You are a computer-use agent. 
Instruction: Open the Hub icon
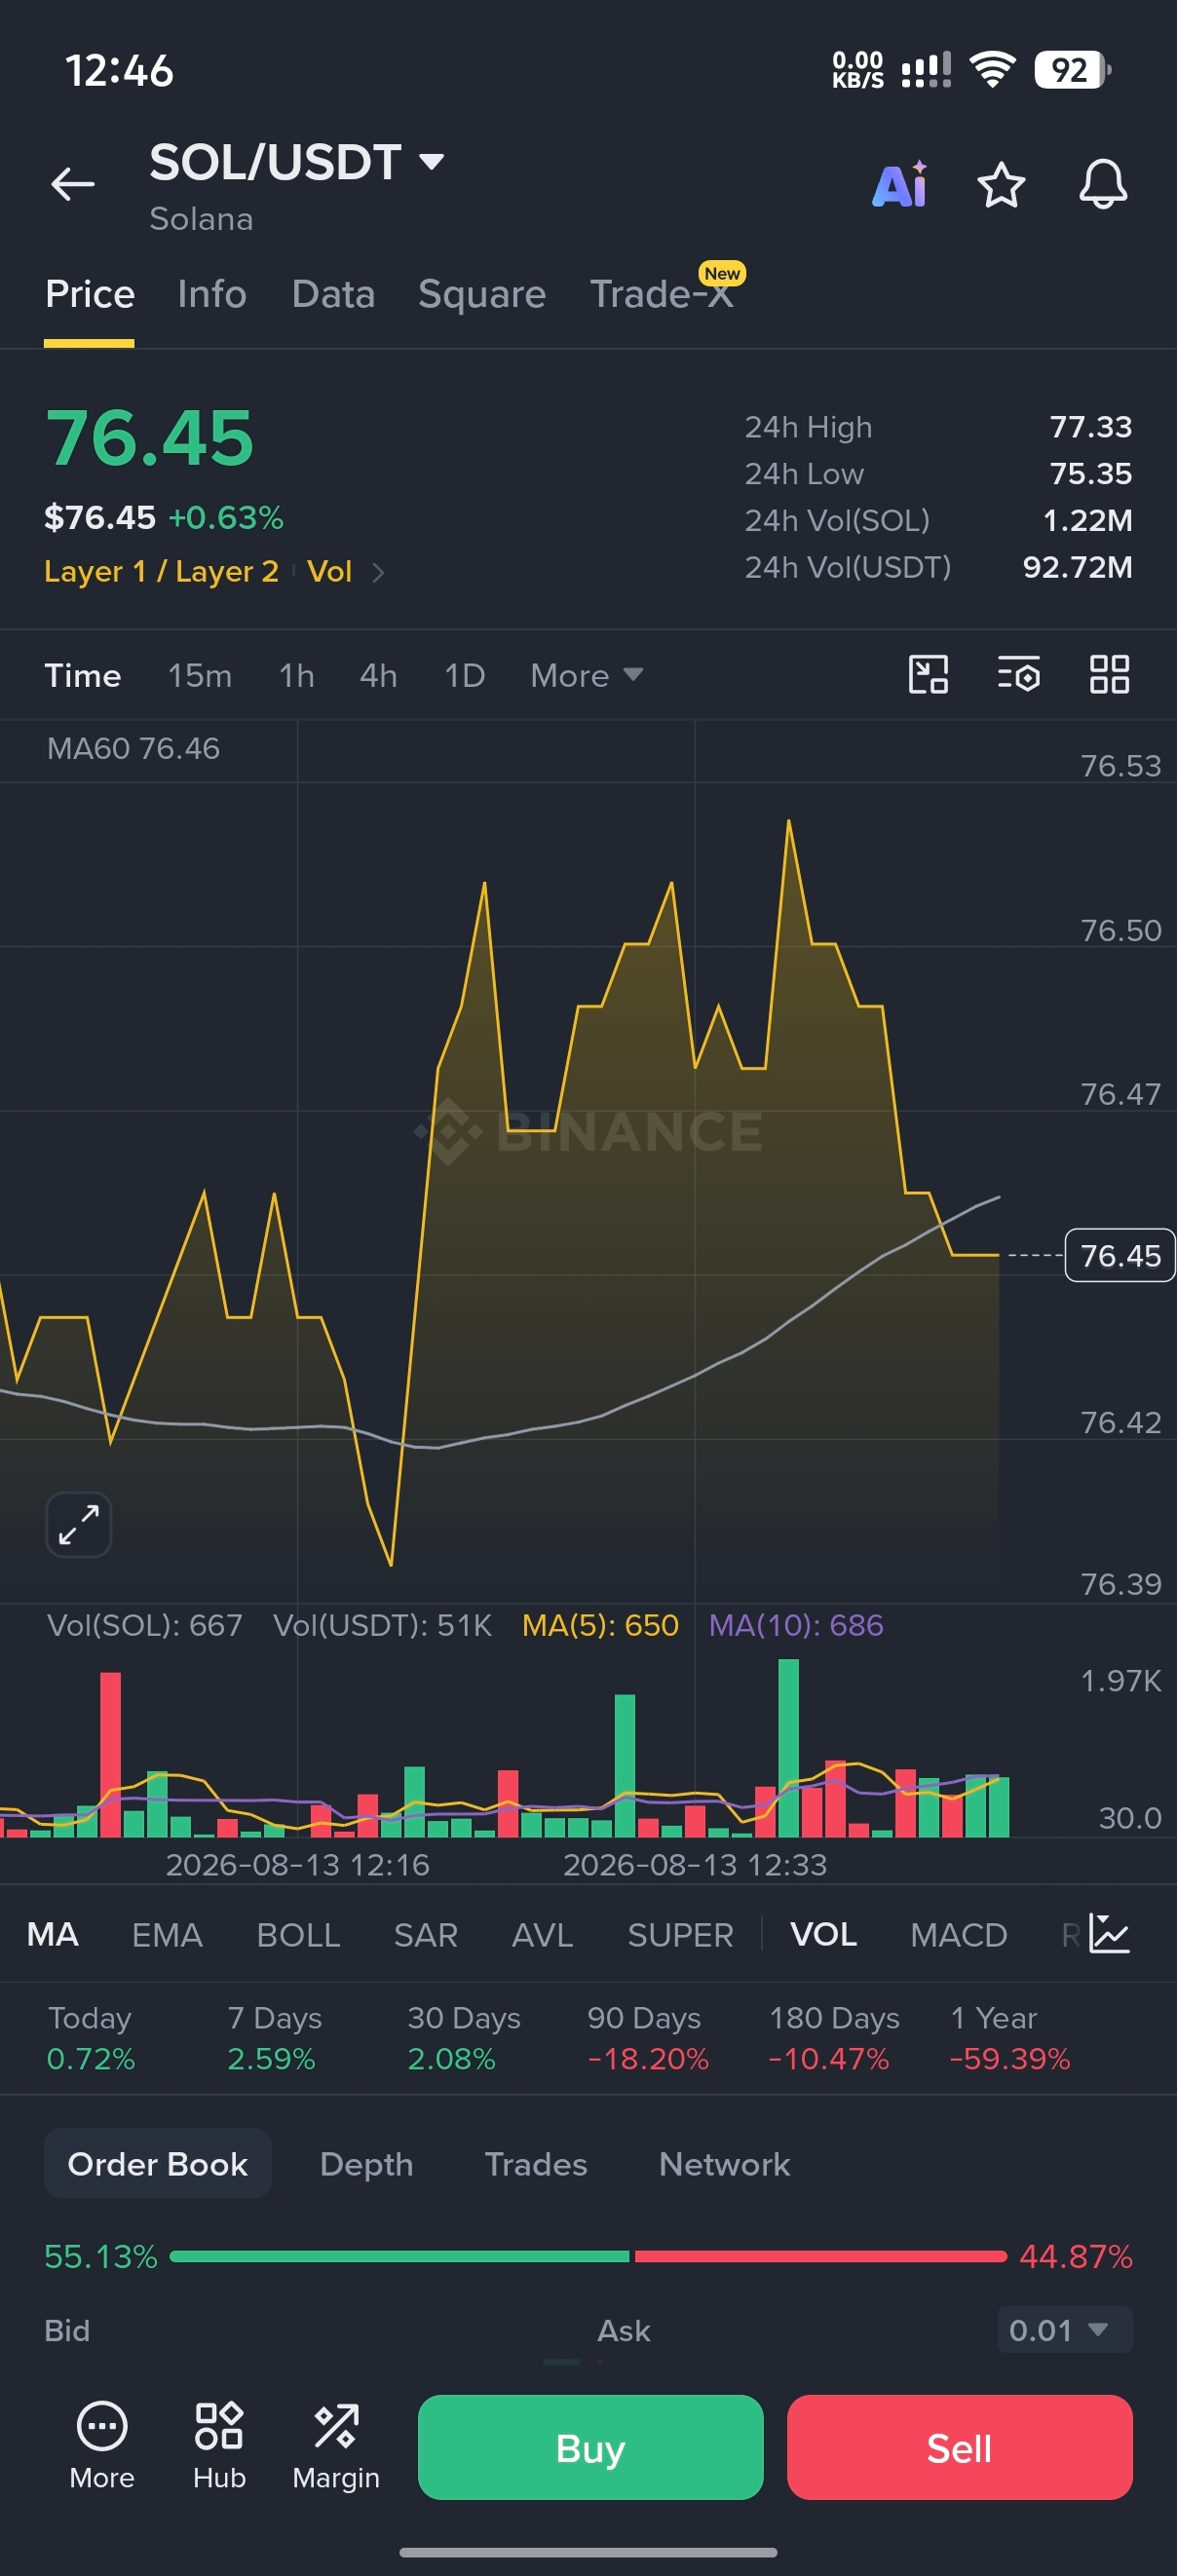point(219,2446)
